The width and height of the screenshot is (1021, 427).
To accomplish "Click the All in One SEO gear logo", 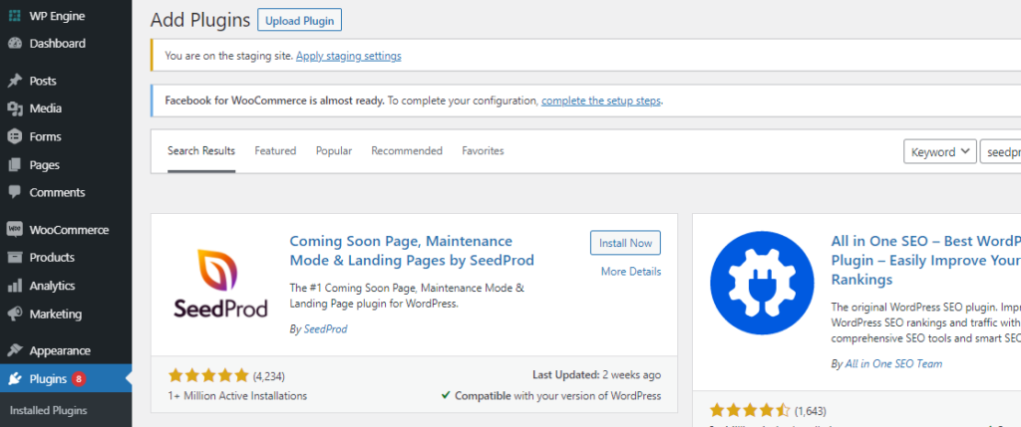I will point(762,282).
